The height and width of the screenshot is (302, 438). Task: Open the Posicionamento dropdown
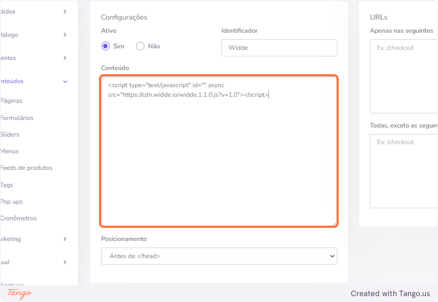click(219, 256)
